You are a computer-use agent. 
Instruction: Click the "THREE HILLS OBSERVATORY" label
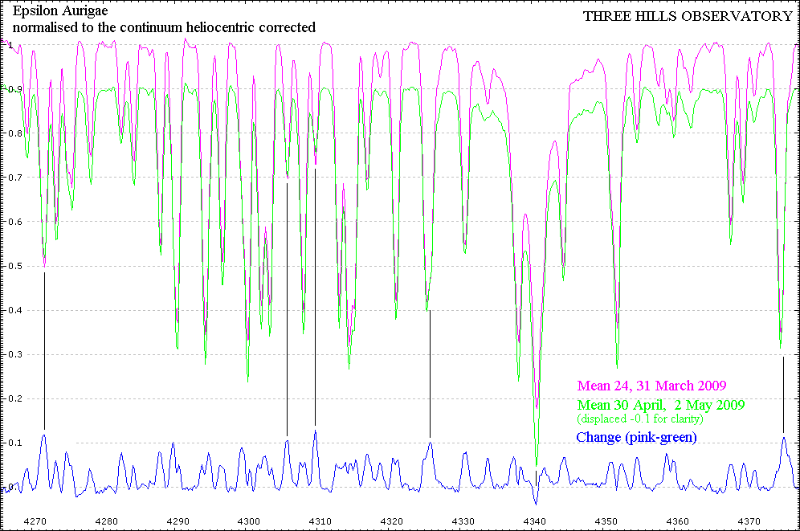click(688, 16)
